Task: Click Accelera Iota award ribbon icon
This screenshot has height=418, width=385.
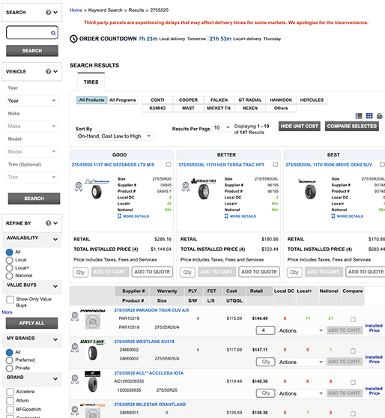Action: click(x=75, y=380)
